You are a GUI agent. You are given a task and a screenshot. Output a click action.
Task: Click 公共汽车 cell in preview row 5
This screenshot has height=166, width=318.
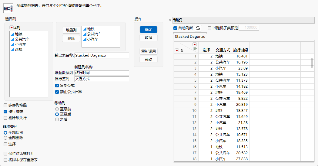click(x=223, y=80)
